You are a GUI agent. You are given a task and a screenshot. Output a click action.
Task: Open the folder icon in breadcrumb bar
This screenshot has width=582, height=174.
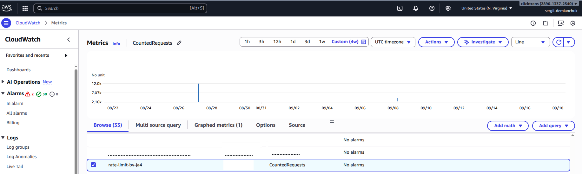pyautogui.click(x=546, y=23)
